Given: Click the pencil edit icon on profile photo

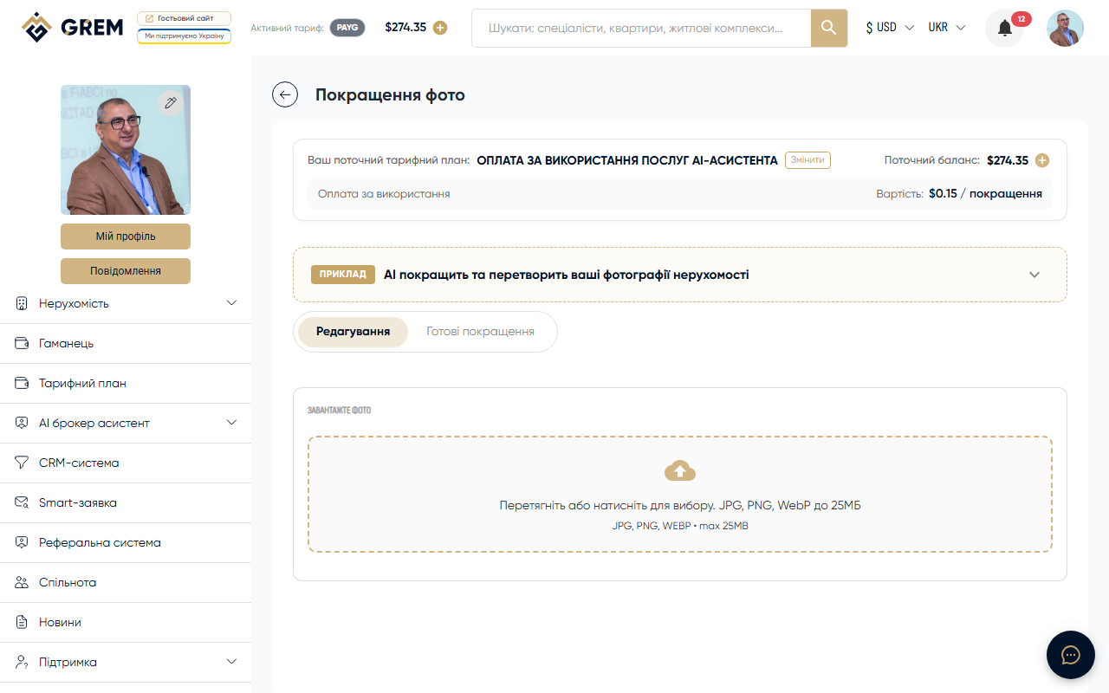Looking at the screenshot, I should 171,102.
